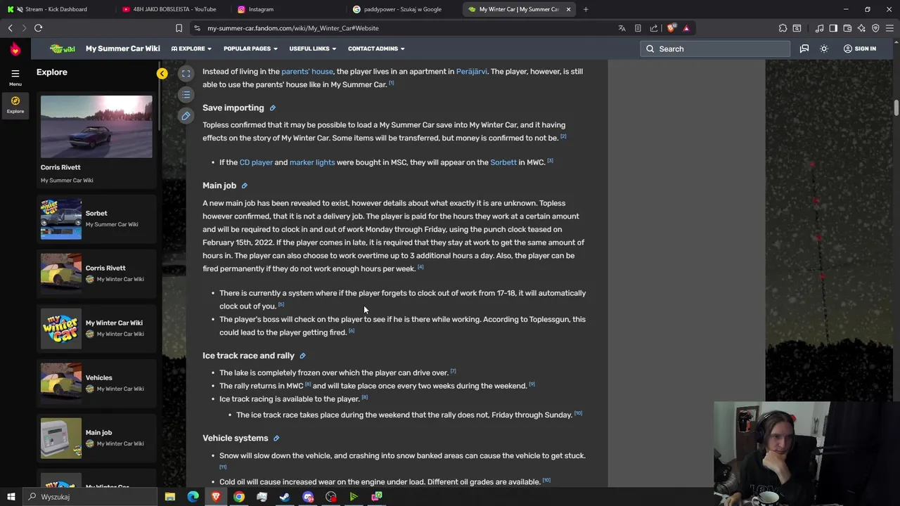
Task: Open File Explorer from taskbar
Action: click(x=170, y=497)
